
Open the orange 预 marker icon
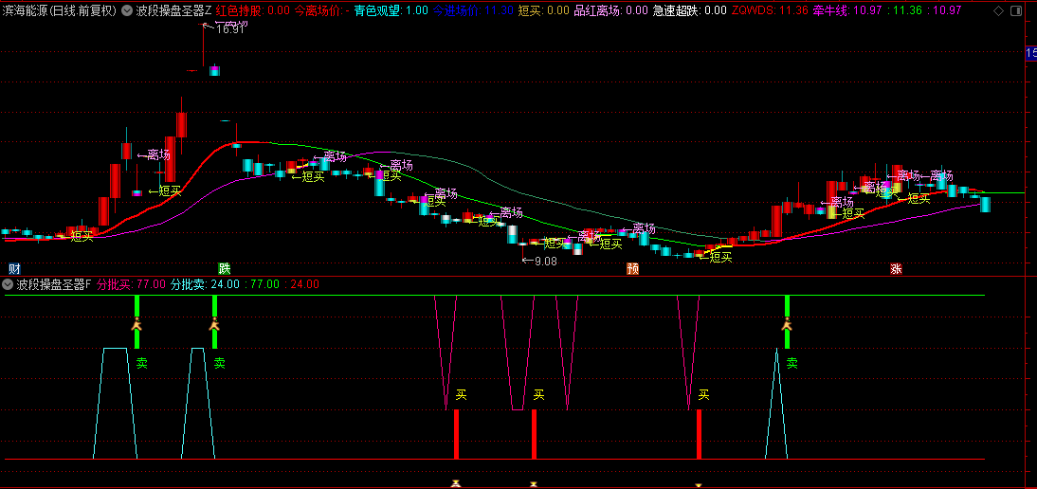[x=632, y=268]
